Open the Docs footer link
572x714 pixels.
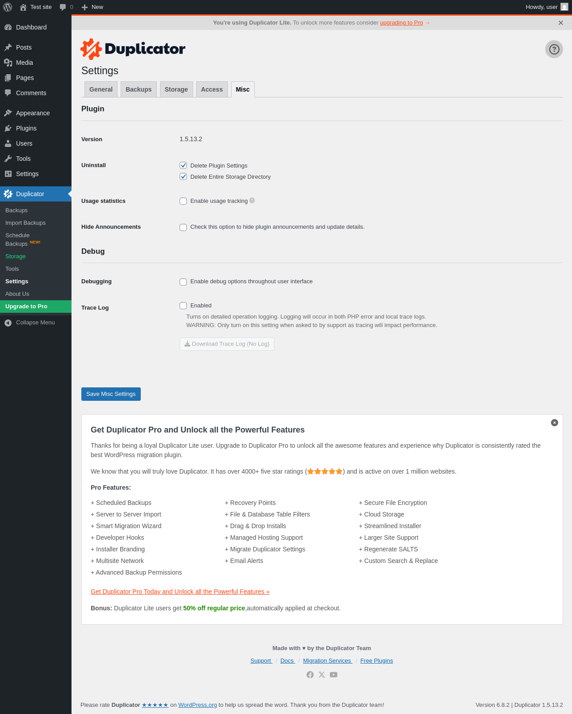point(287,661)
